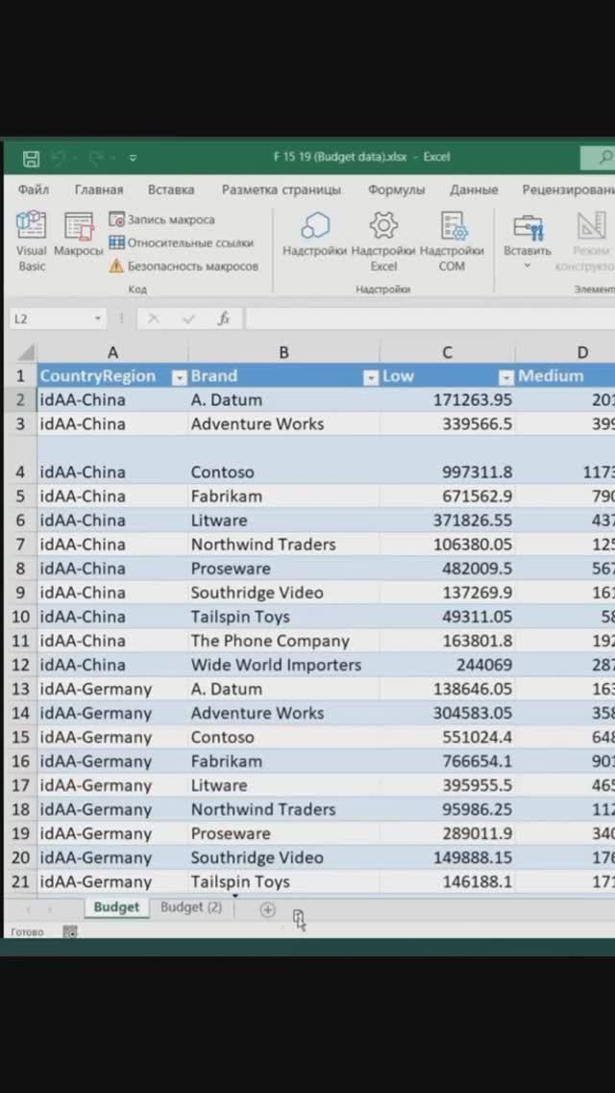615x1093 pixels.
Task: Open Безопасность макросов settings
Action: coord(184,266)
